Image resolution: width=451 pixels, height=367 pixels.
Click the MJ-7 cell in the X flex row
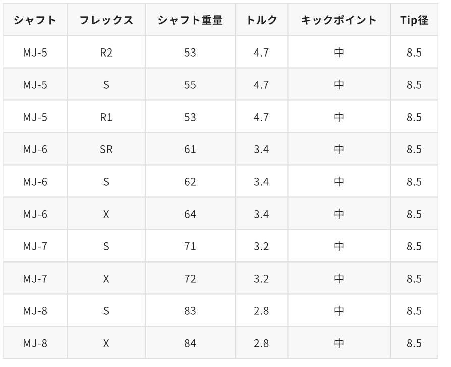click(35, 279)
